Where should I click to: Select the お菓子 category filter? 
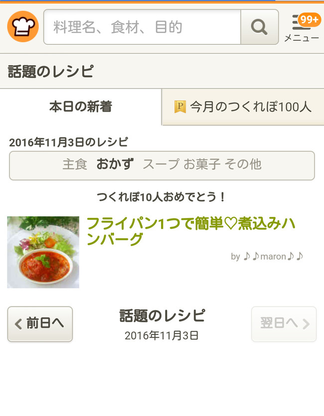(202, 164)
